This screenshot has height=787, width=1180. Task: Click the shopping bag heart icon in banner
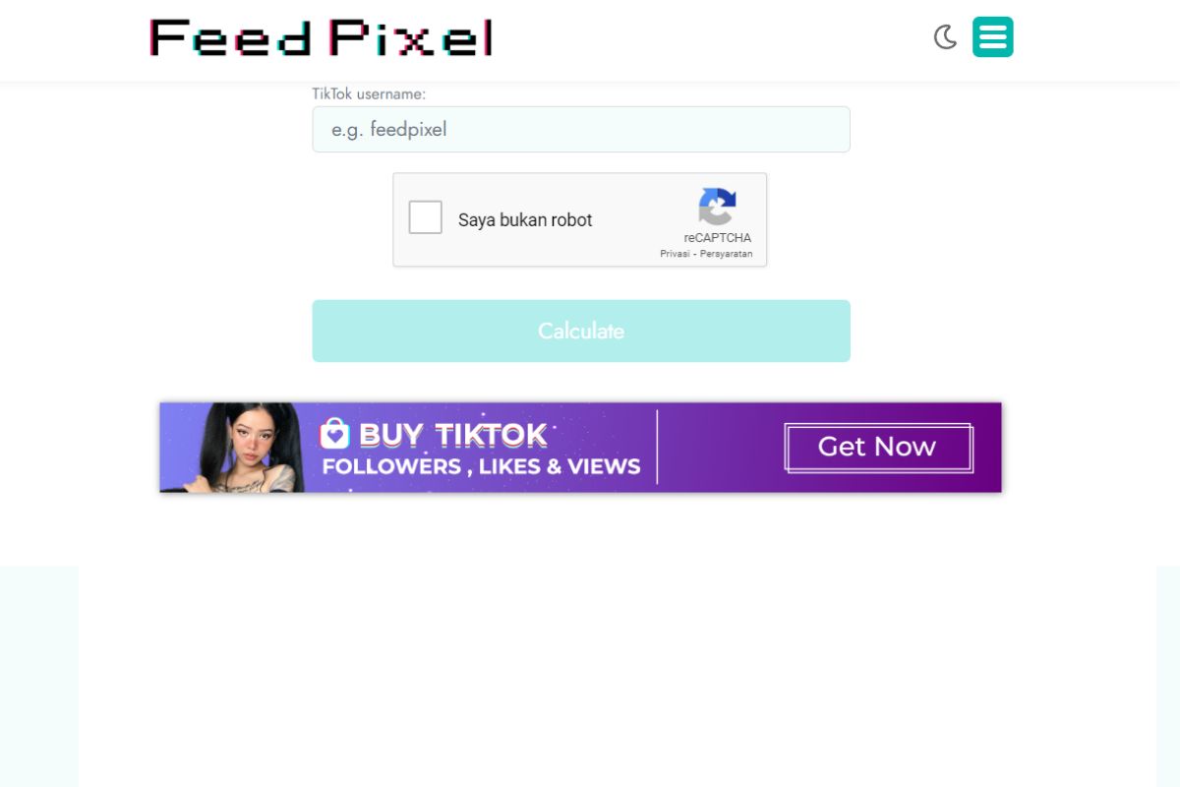(335, 434)
